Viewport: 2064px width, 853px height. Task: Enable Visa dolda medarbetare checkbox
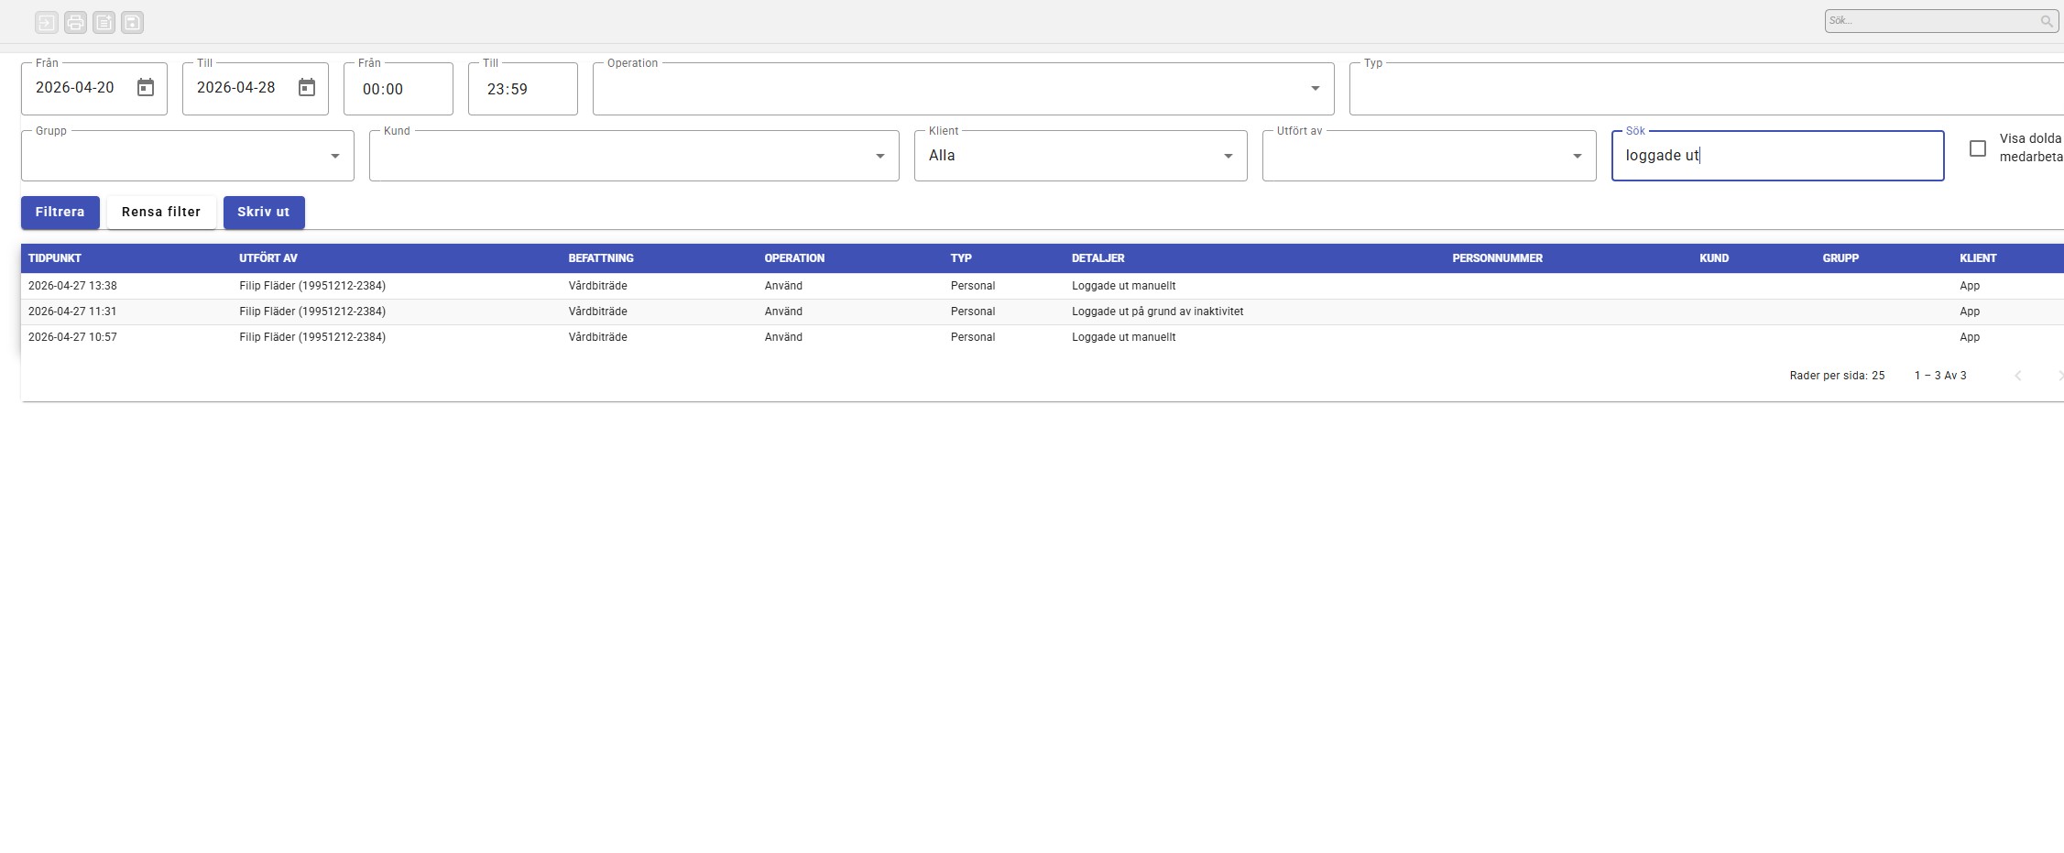point(1978,148)
